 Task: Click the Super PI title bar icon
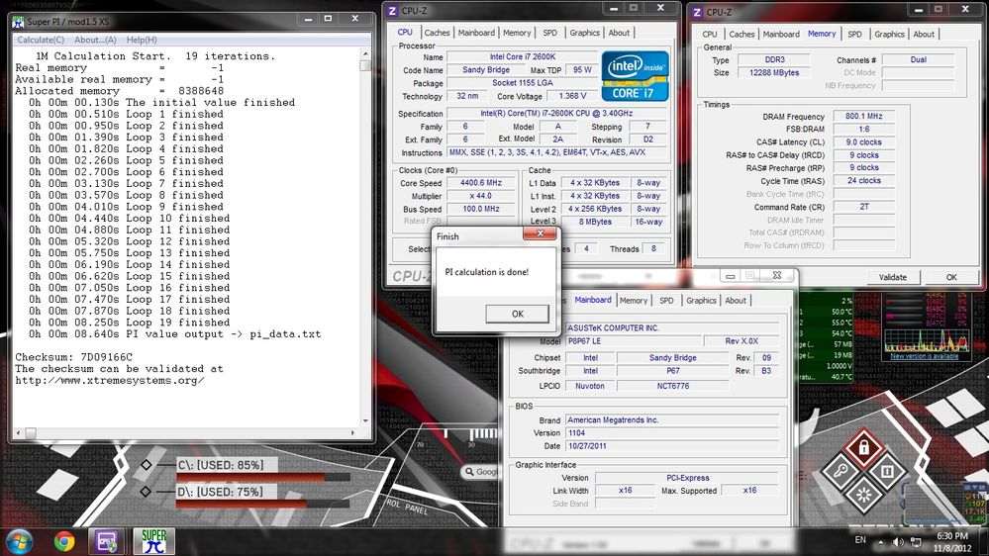[18, 22]
